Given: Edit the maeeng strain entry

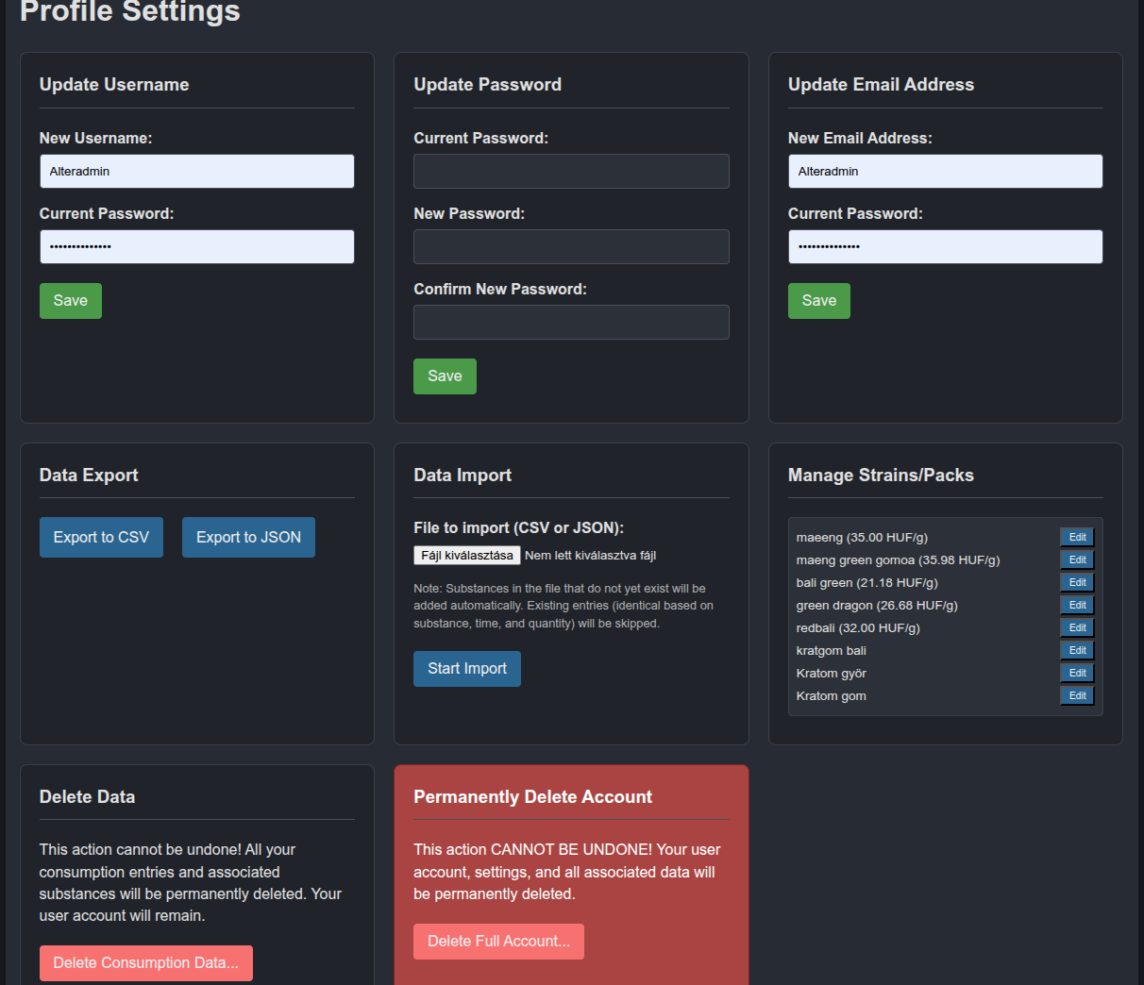Looking at the screenshot, I should pyautogui.click(x=1077, y=538).
